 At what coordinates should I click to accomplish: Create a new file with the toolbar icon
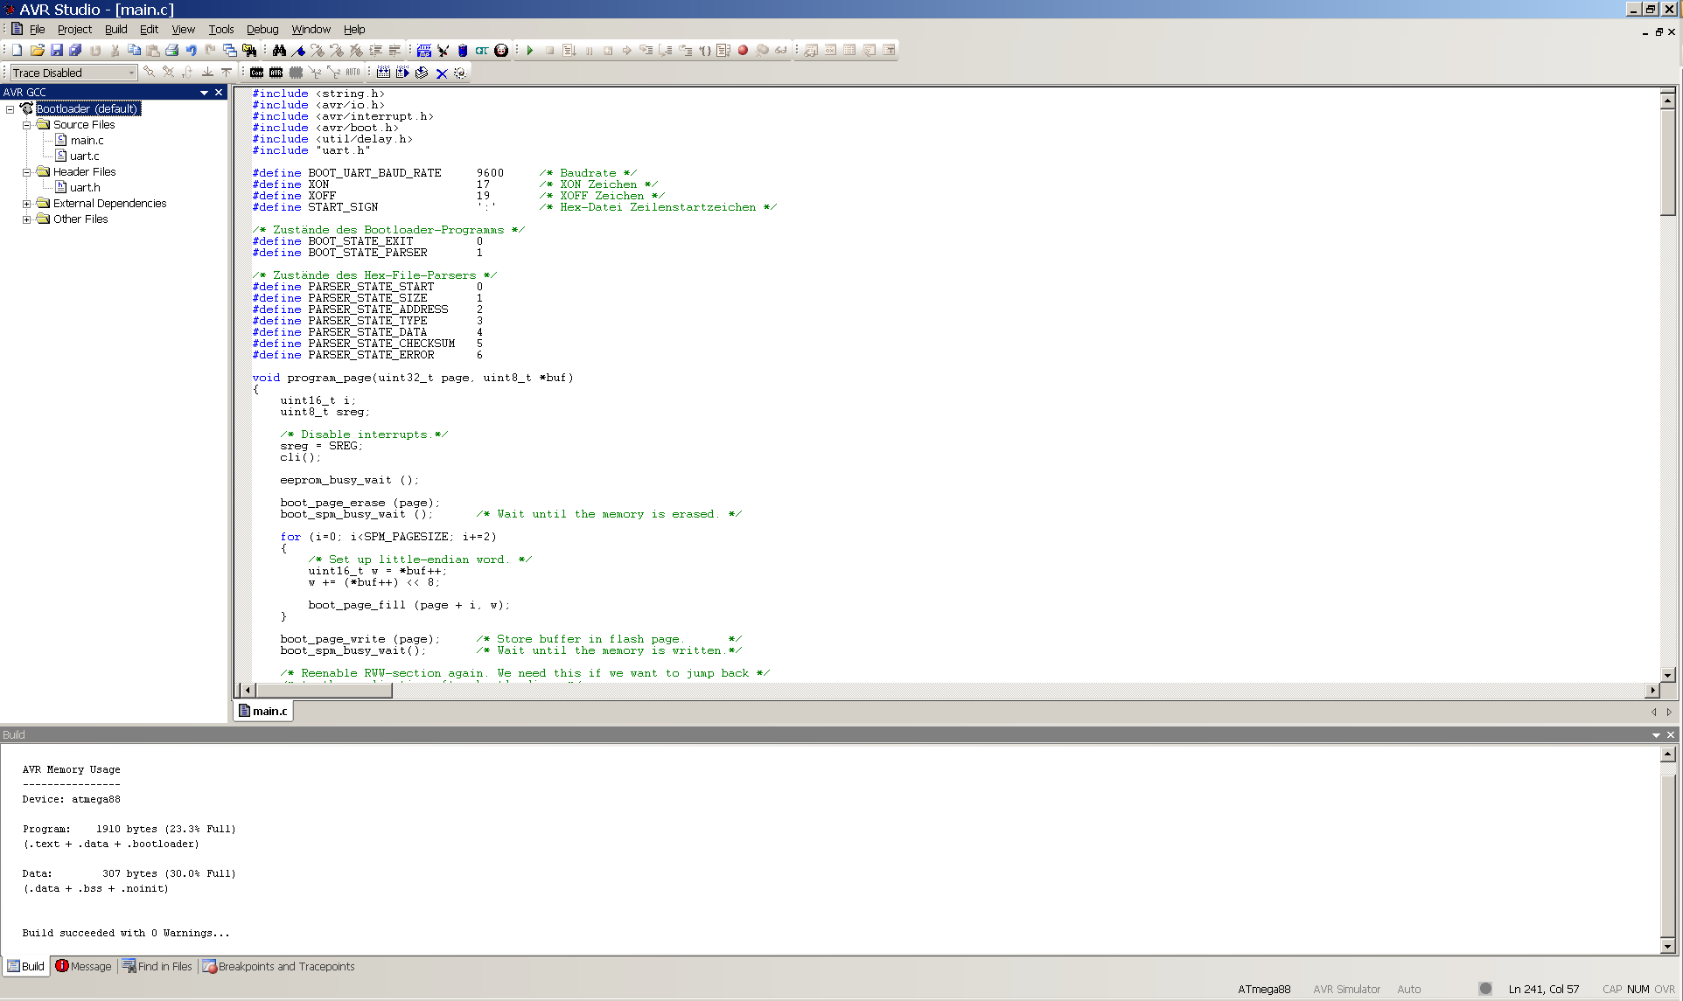coord(17,51)
